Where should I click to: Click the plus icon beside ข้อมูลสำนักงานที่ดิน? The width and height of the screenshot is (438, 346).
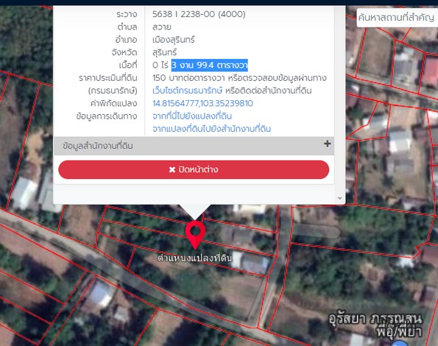(327, 144)
